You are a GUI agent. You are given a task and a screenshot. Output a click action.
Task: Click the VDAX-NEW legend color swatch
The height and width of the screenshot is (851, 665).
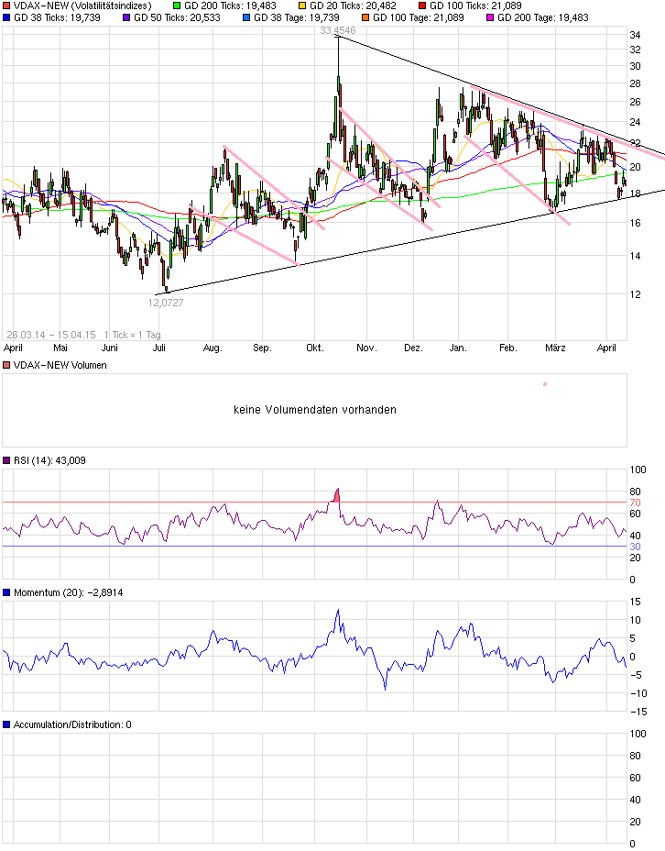tap(6, 6)
